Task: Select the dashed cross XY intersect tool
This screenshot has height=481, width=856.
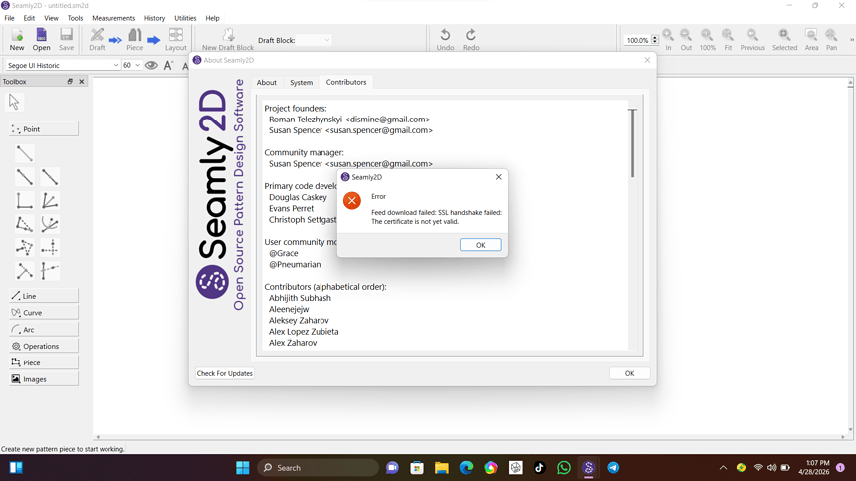Action: (50, 248)
